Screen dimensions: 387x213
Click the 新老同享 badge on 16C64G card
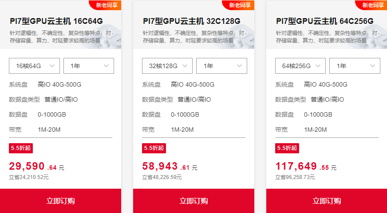pos(105,5)
